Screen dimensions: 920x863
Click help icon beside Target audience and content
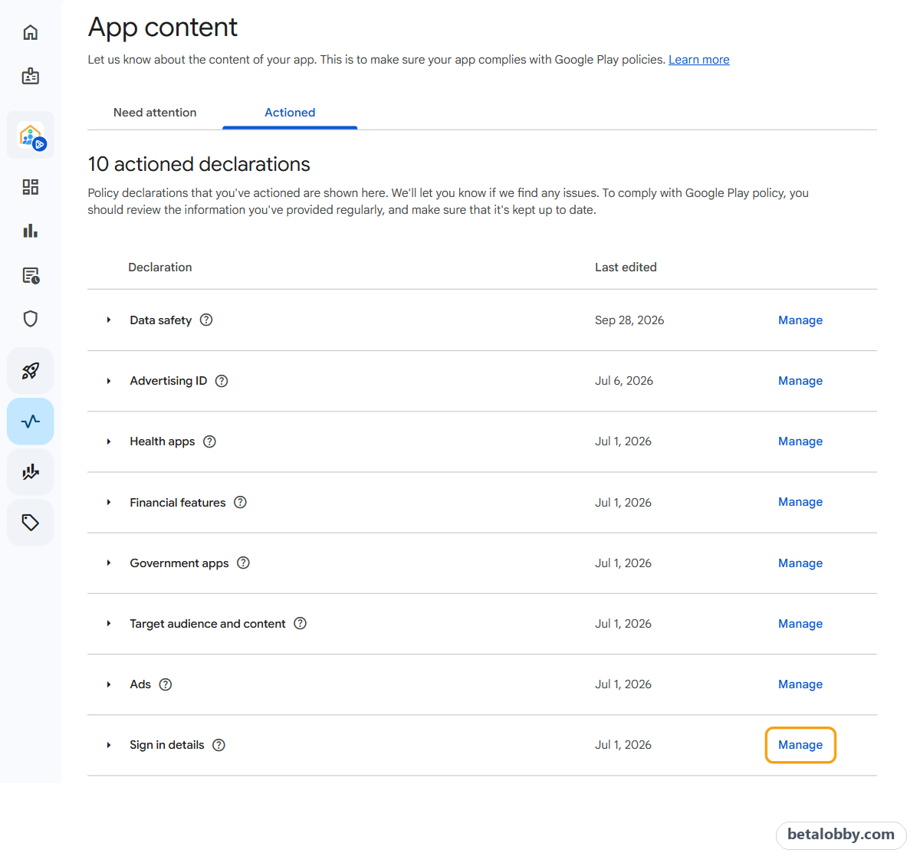pyautogui.click(x=301, y=623)
